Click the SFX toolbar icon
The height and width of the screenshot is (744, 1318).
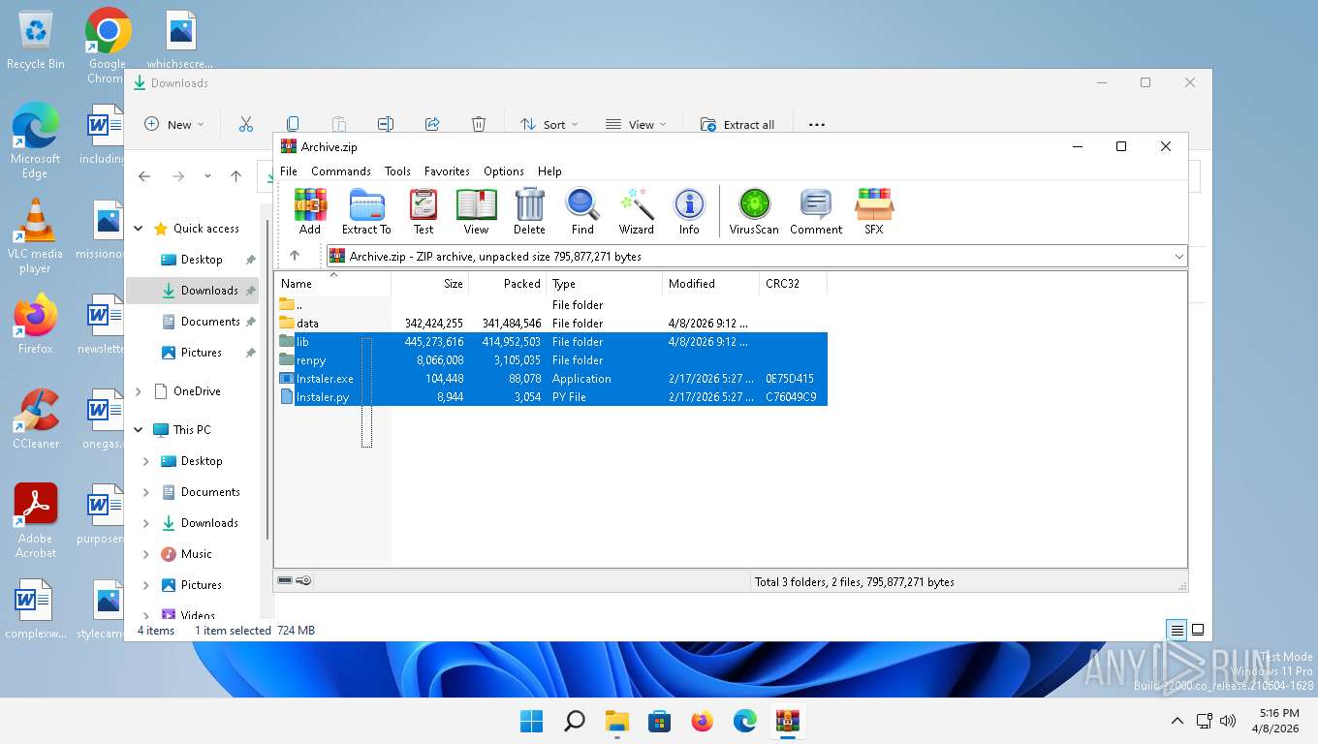pyautogui.click(x=874, y=211)
